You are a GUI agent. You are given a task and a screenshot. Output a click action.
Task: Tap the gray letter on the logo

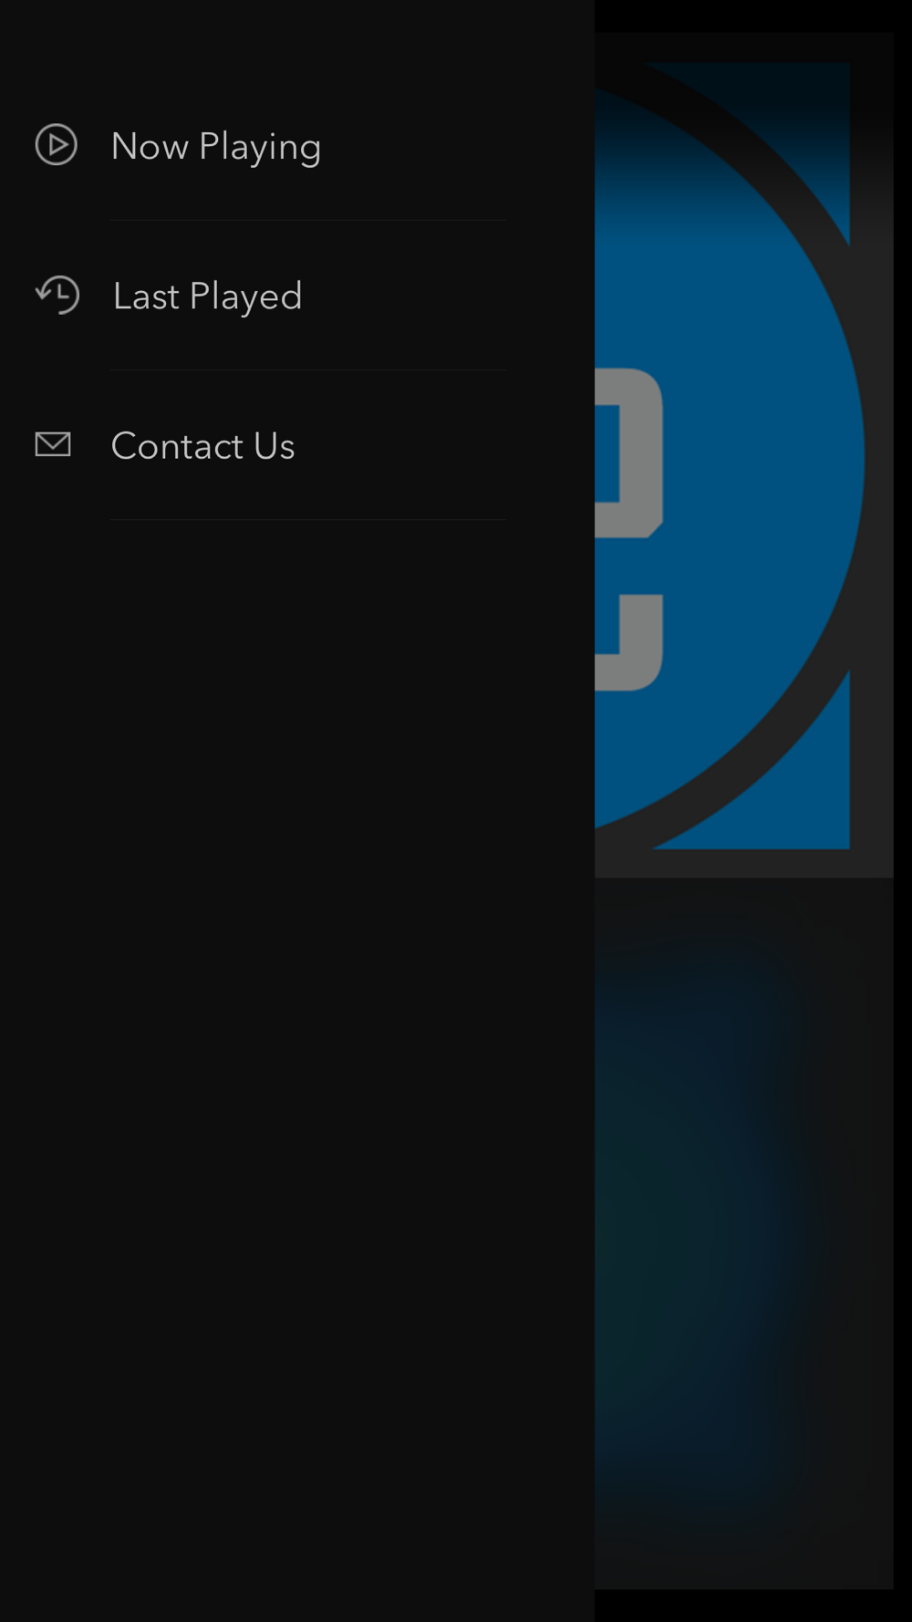pyautogui.click(x=629, y=529)
